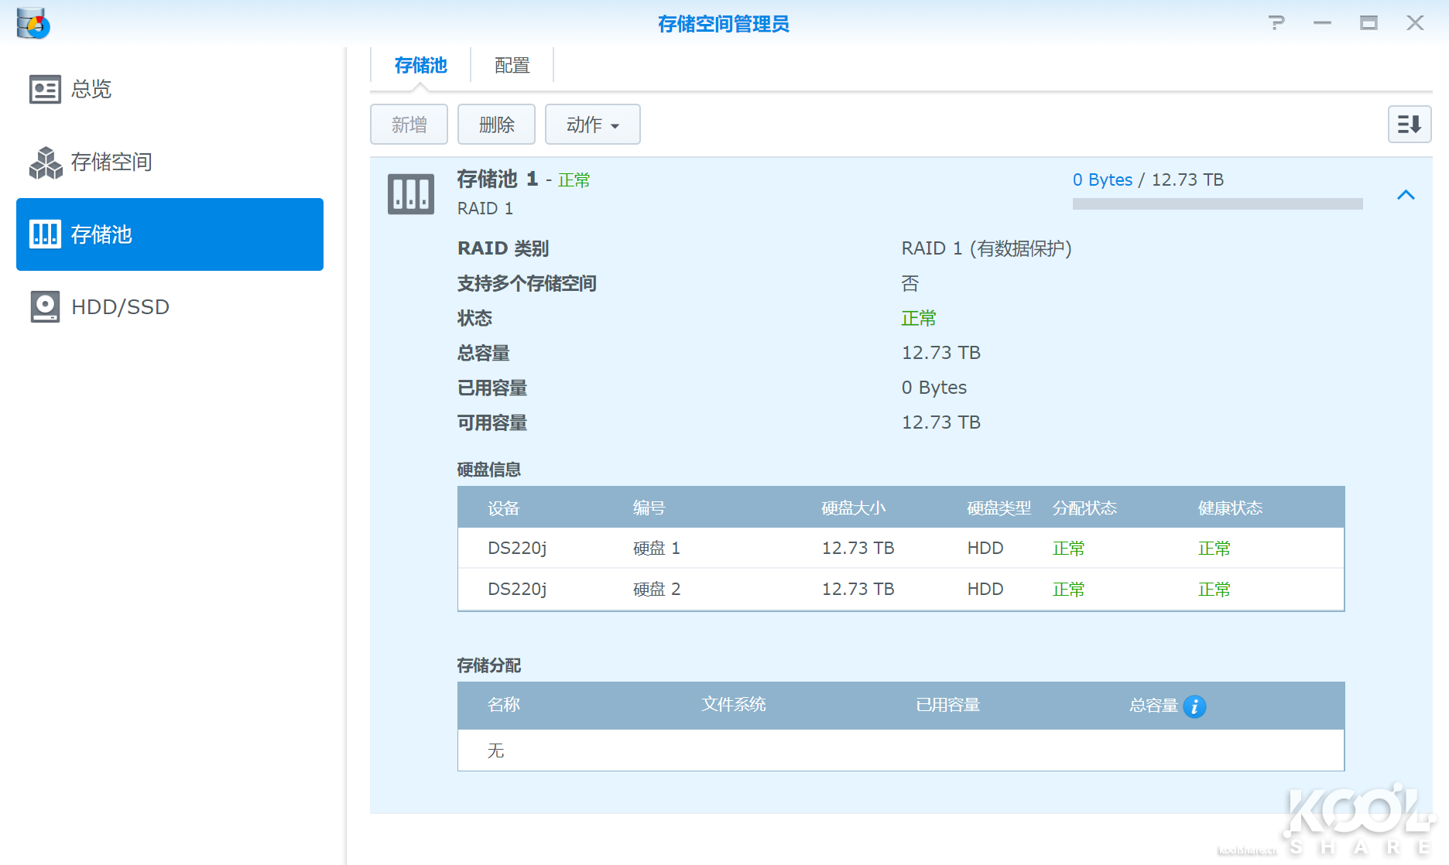
Task: Click the 总容量 info icon
Action: [1194, 706]
